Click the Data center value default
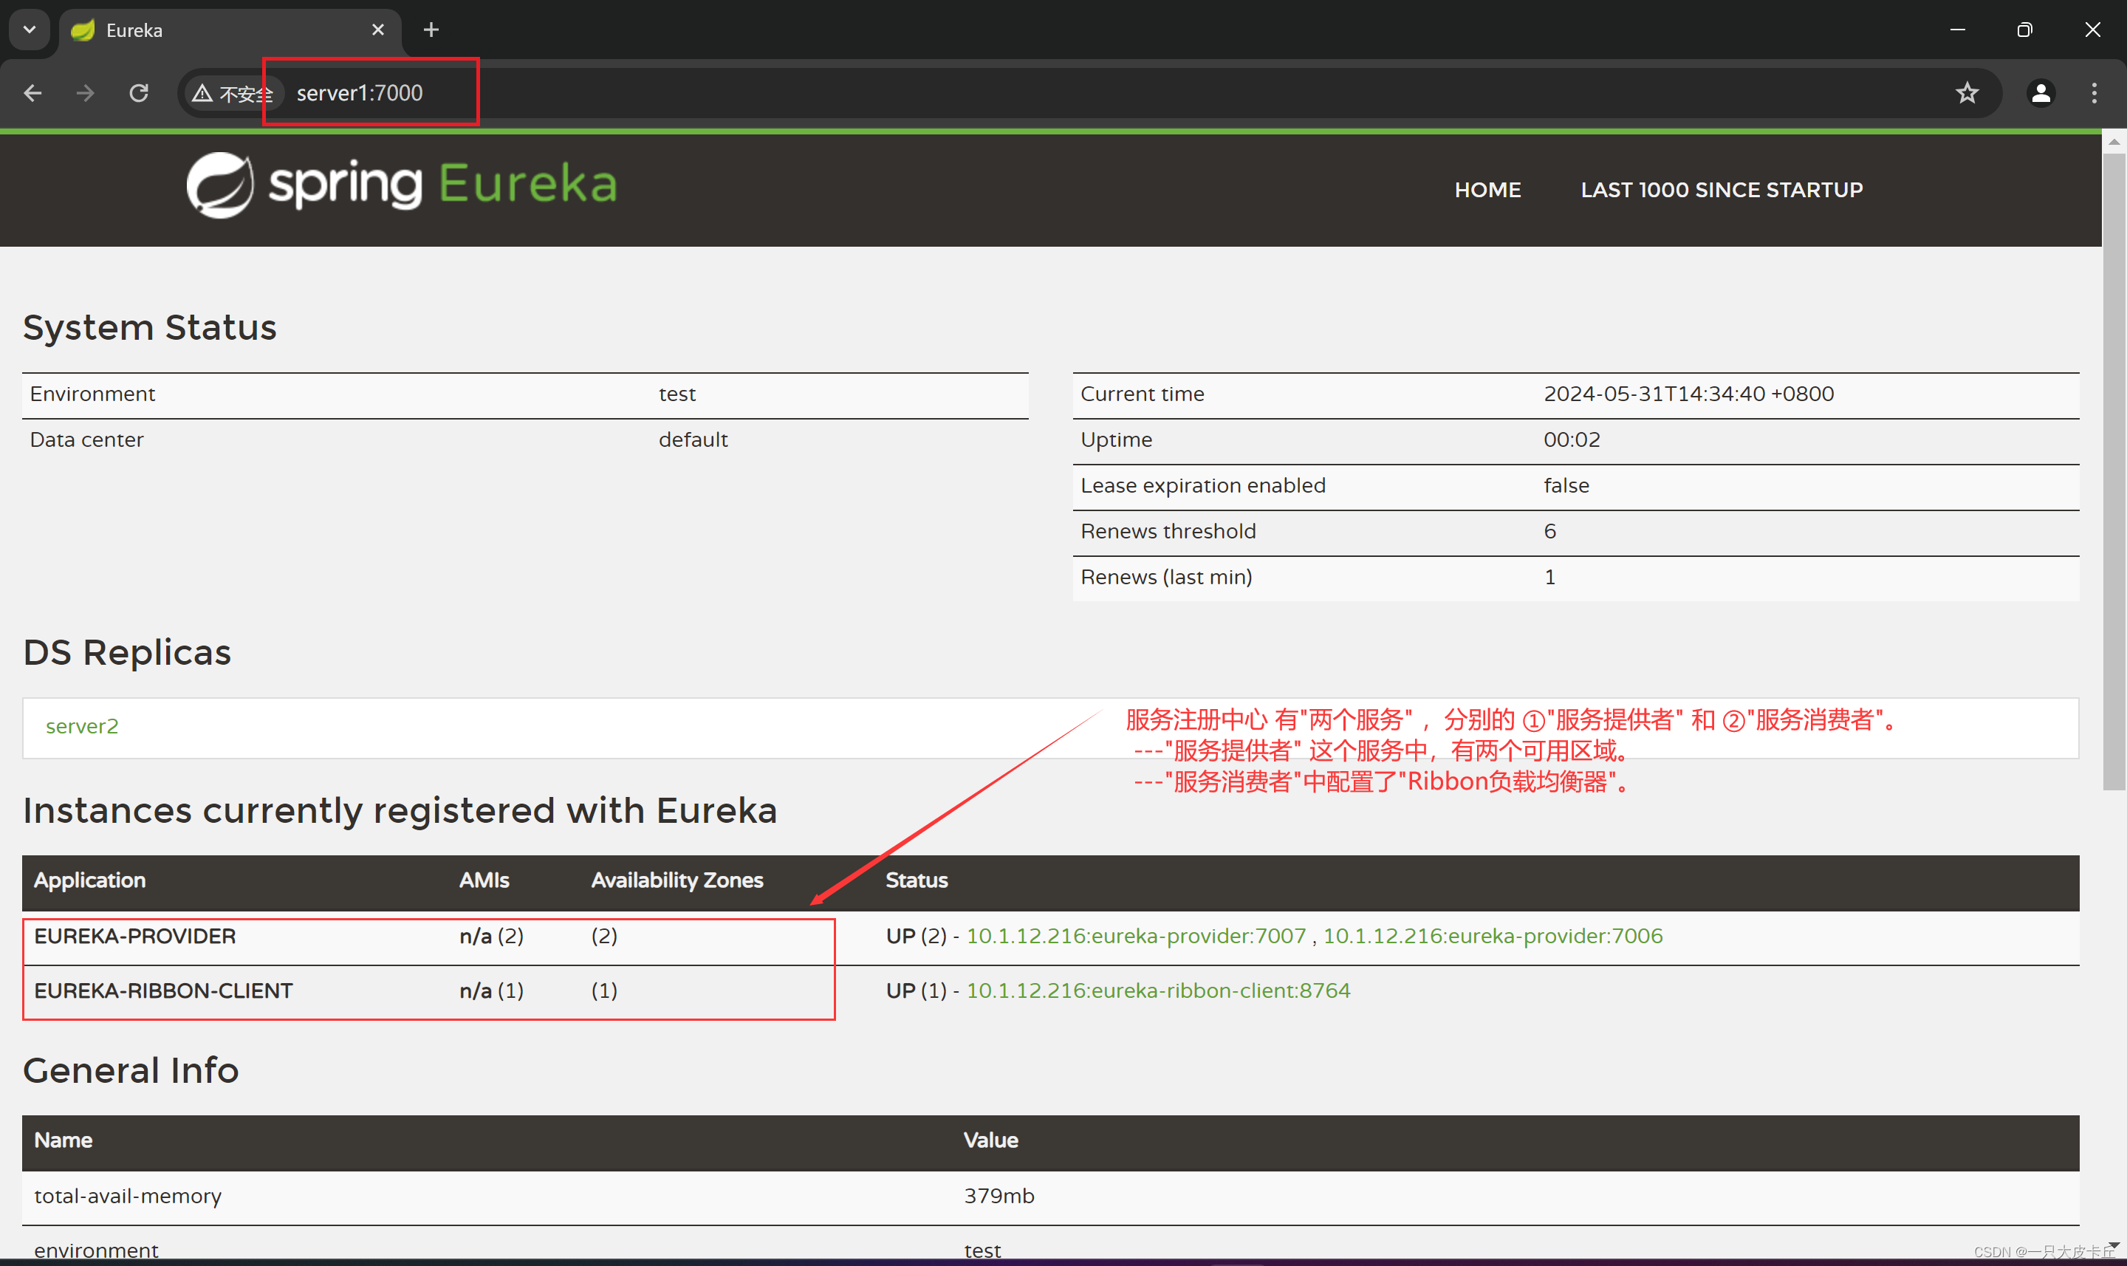 pos(693,440)
